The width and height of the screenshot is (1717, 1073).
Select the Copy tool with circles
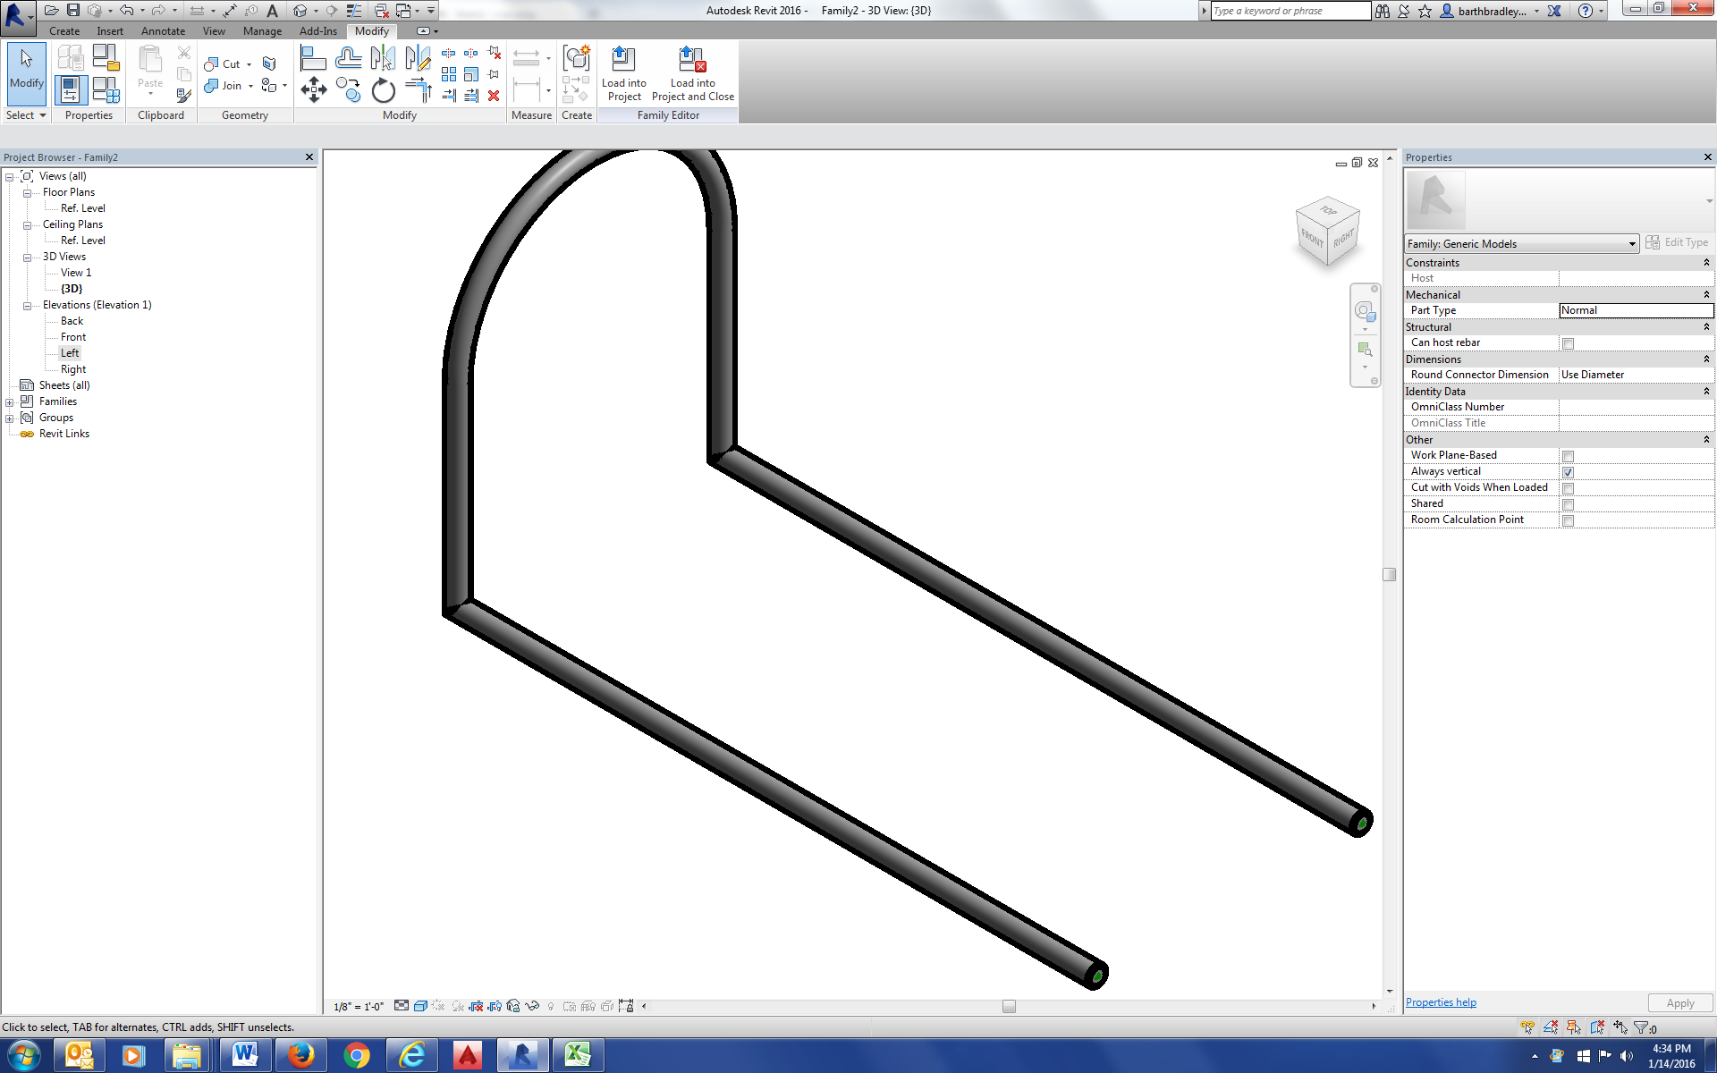click(x=348, y=89)
